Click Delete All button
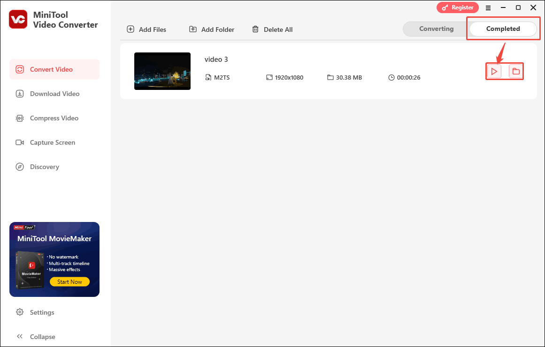Image resolution: width=545 pixels, height=347 pixels. pos(272,30)
